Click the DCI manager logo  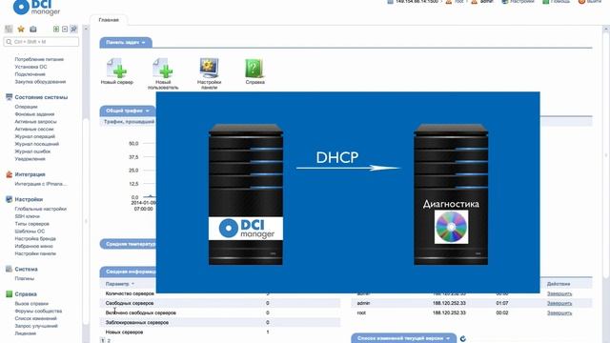(36, 7)
